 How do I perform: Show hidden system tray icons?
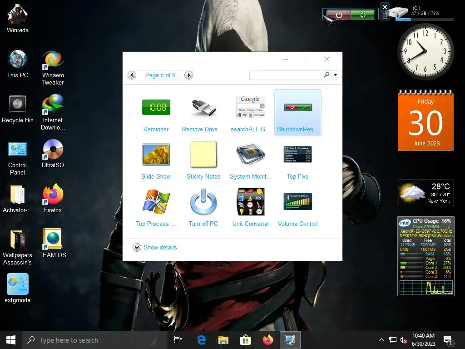(x=381, y=340)
